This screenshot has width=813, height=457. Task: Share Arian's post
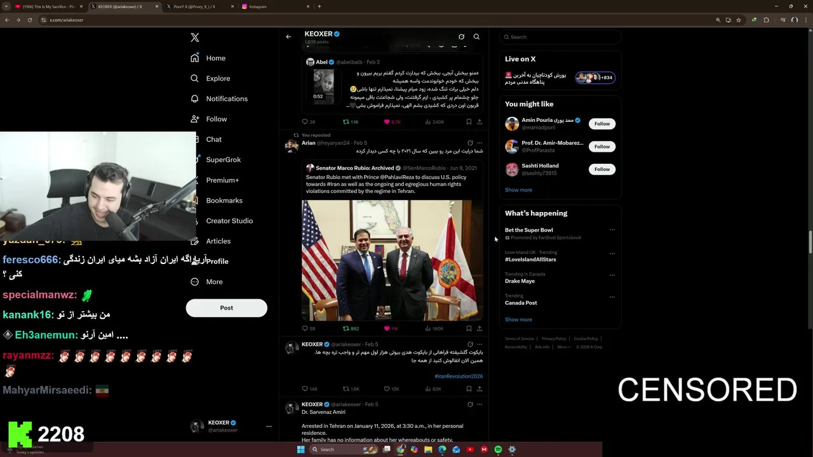480,329
